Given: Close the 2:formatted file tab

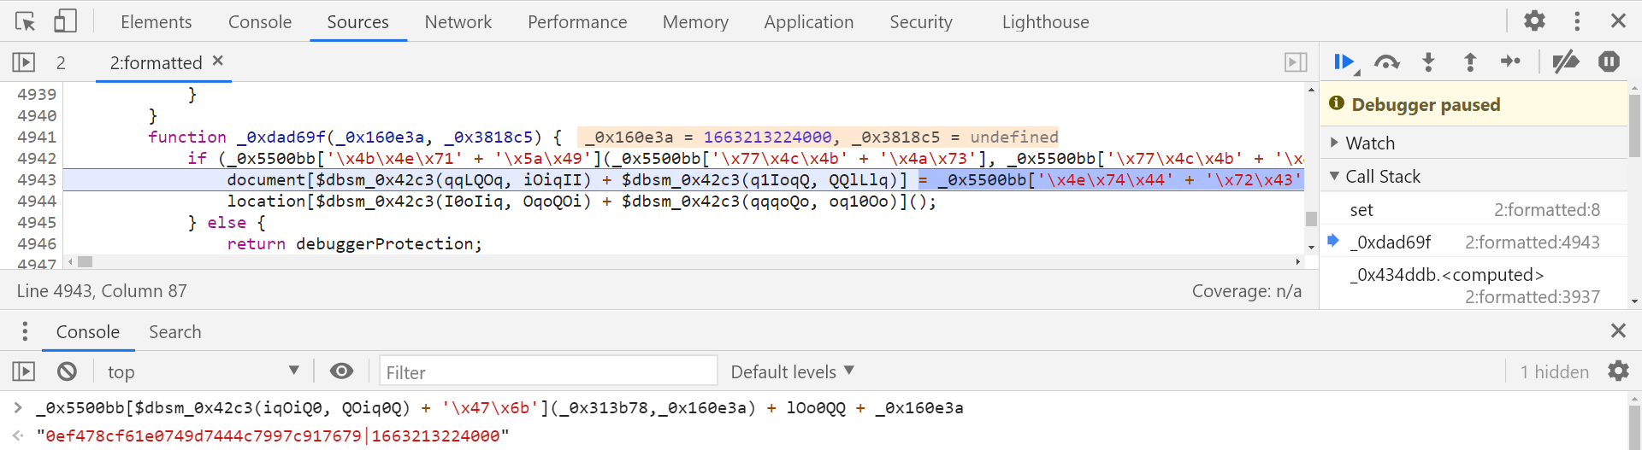Looking at the screenshot, I should [218, 61].
